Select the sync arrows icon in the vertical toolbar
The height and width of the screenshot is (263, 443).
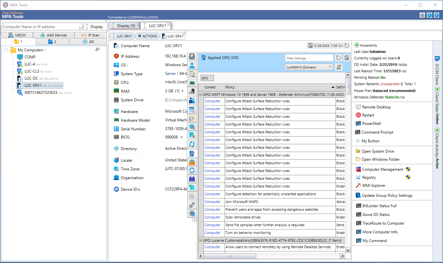pyautogui.click(x=192, y=144)
